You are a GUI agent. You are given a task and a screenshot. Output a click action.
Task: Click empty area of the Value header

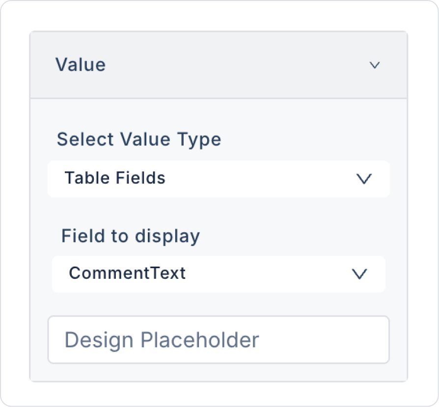click(x=236, y=65)
